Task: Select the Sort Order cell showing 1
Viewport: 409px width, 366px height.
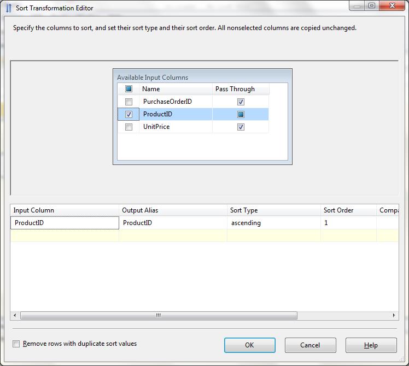Action: coord(348,223)
